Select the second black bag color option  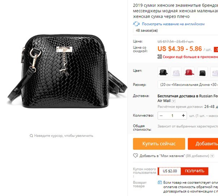(x=202, y=72)
